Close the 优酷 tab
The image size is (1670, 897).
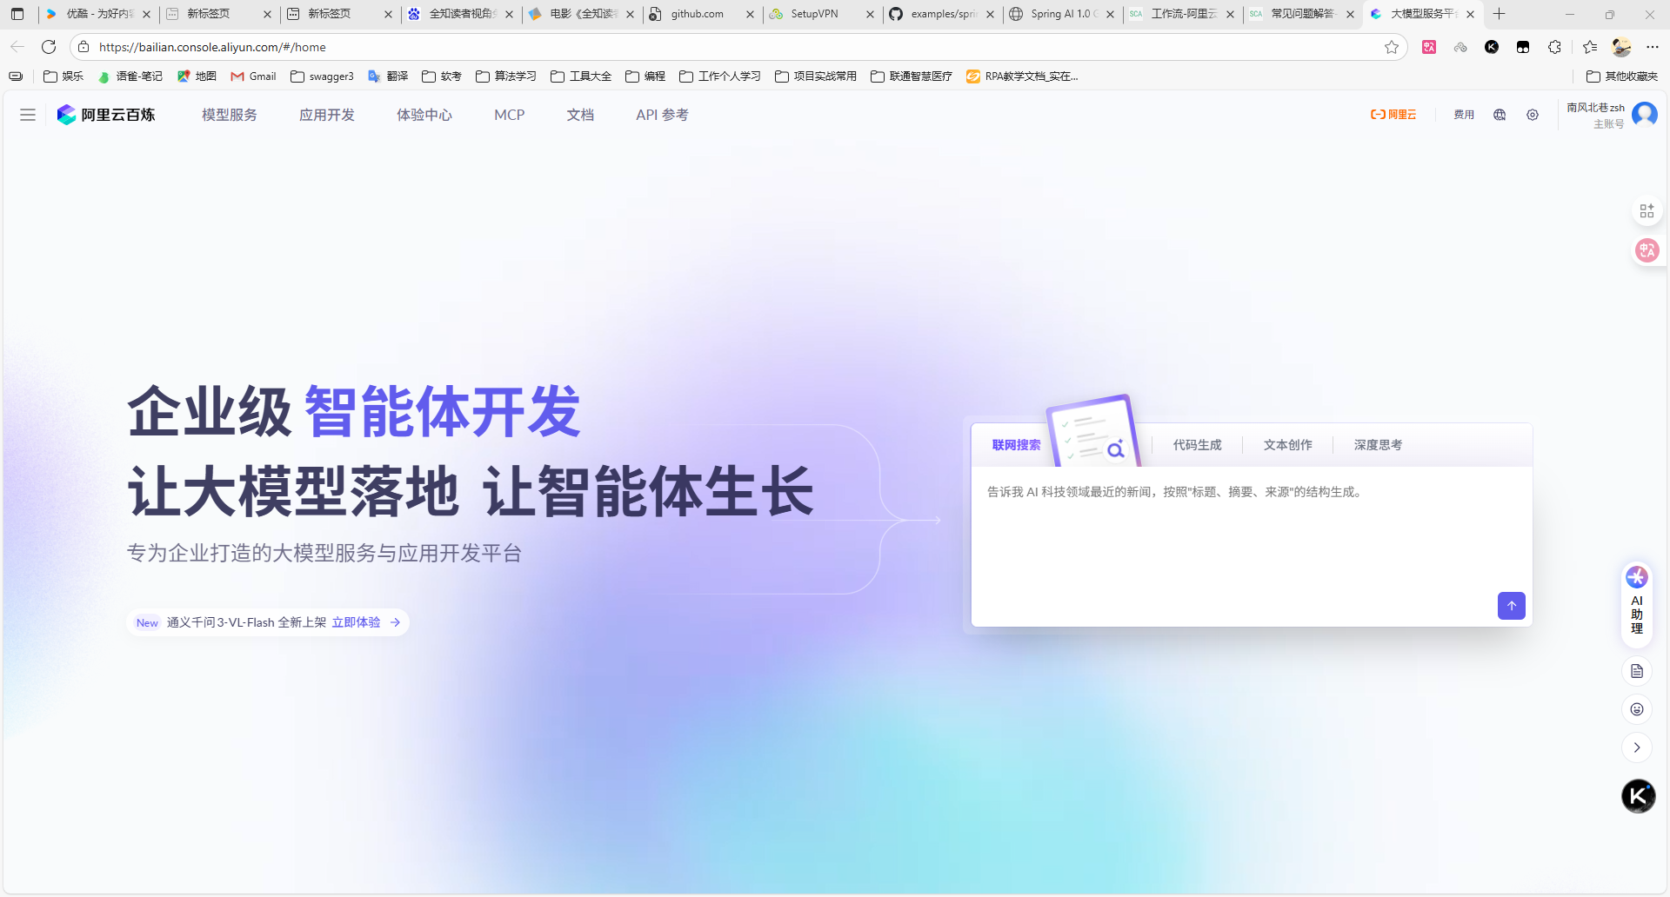coord(146,14)
